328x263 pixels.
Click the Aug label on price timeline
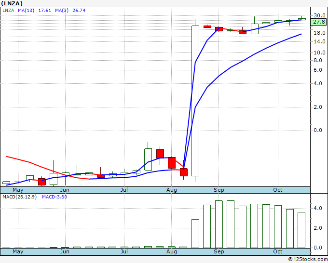172,190
